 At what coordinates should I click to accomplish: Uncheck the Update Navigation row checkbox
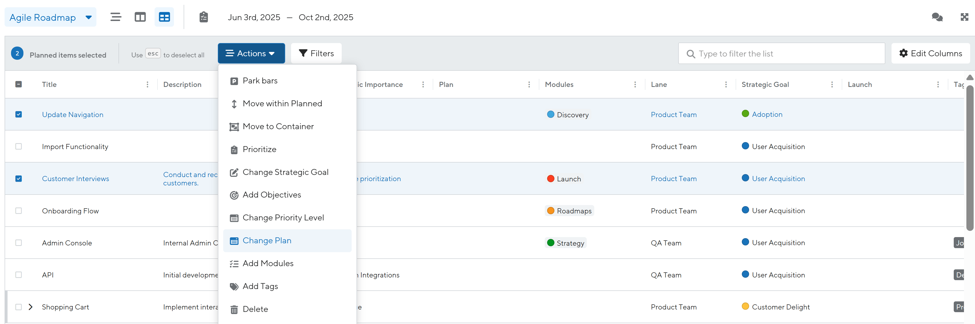point(19,115)
